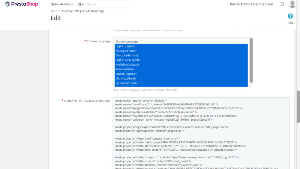Click the majestic-site-verification meta line
300x169 pixels.
tap(176, 116)
